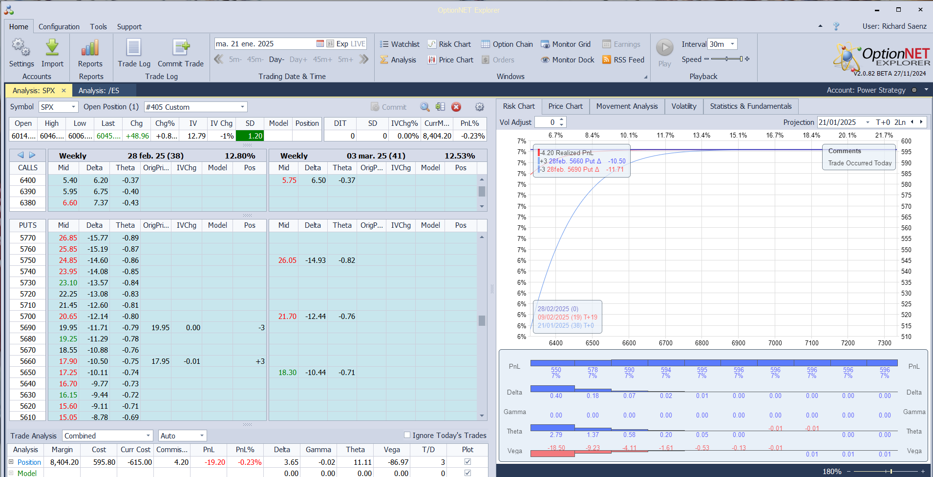The width and height of the screenshot is (933, 477).
Task: Expand the Position row
Action: pos(11,462)
